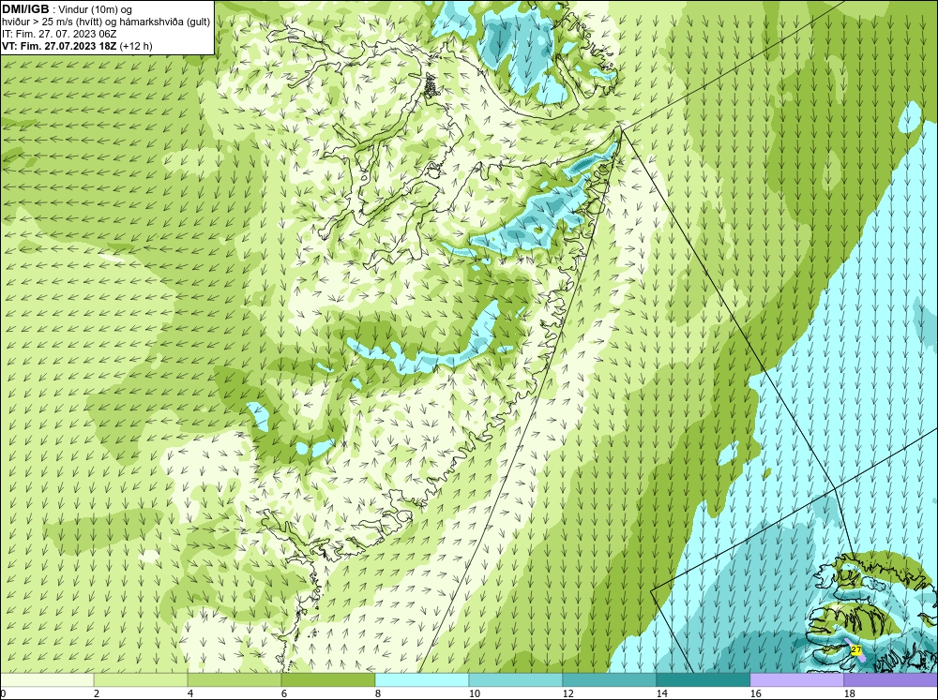Click the '(+12 h)' forecast offset text
This screenshot has height=700, width=938.
136,46
